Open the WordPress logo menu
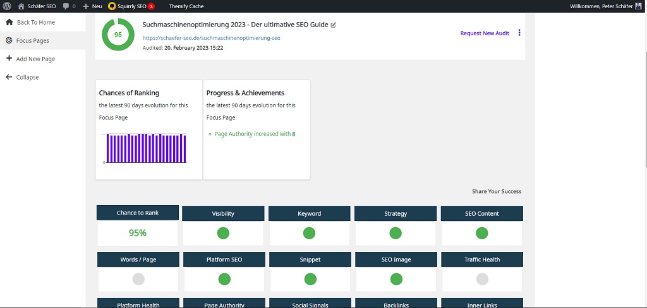The width and height of the screenshot is (647, 308). (x=7, y=6)
